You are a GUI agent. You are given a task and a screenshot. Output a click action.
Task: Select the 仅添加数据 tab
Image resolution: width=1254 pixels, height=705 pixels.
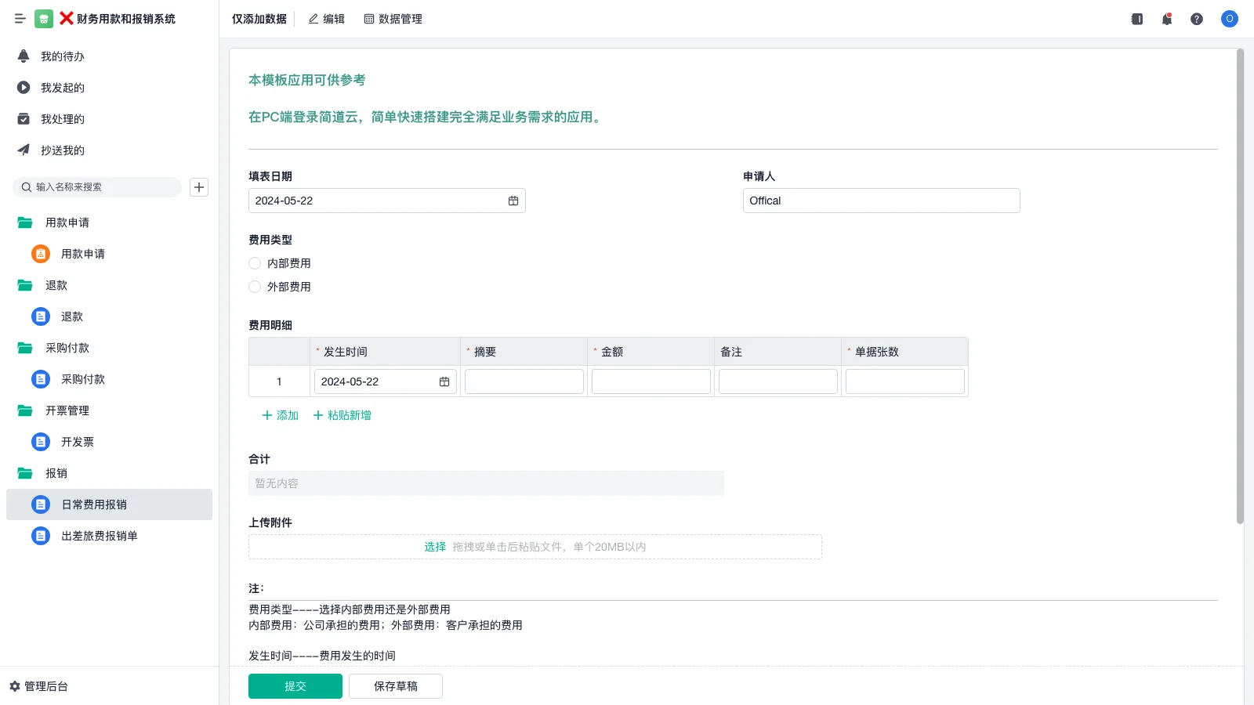[x=259, y=19]
